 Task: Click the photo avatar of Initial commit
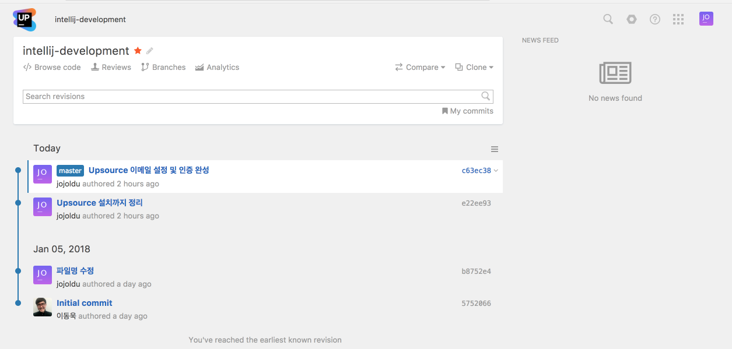pyautogui.click(x=43, y=307)
